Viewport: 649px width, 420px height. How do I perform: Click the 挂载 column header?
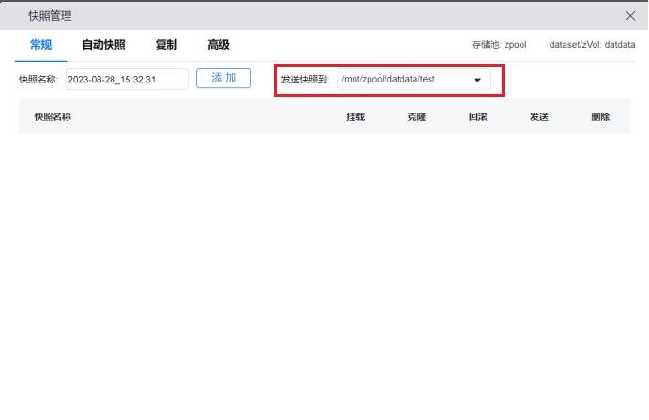pyautogui.click(x=355, y=117)
